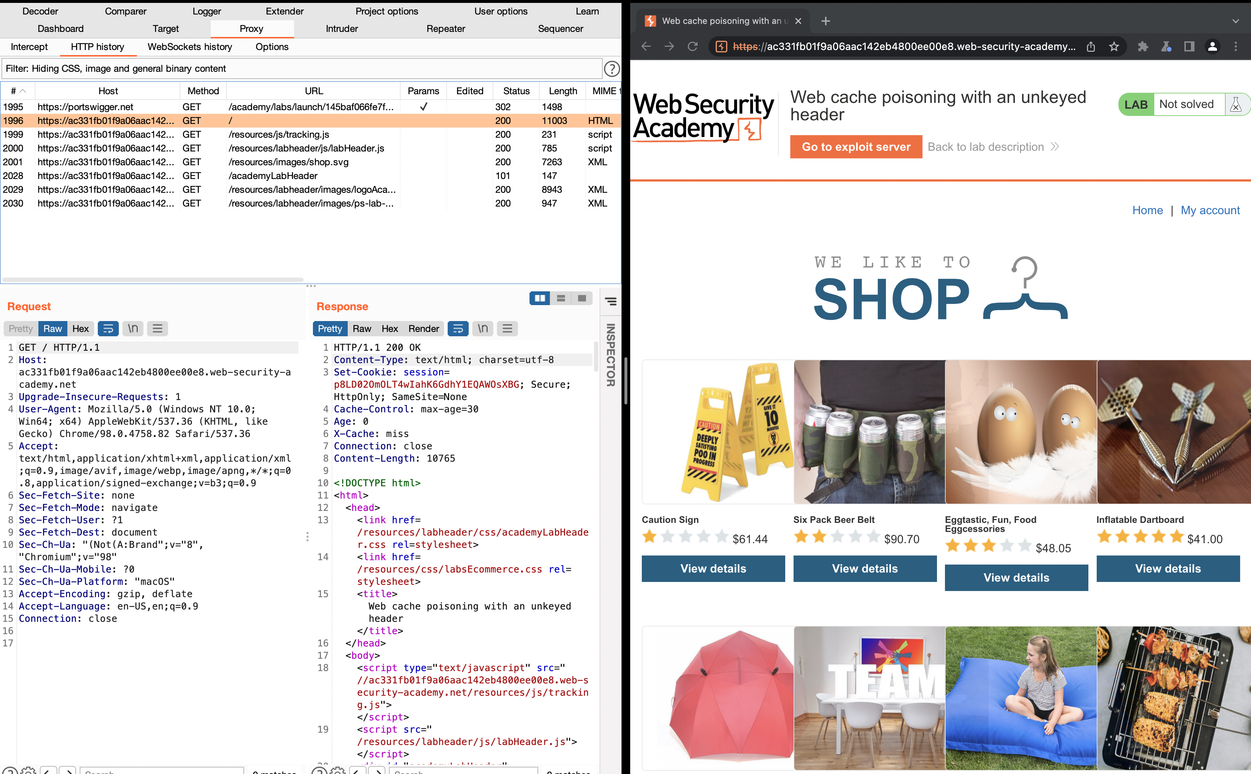Select side-by-side split layout icon
The width and height of the screenshot is (1251, 774).
point(539,299)
